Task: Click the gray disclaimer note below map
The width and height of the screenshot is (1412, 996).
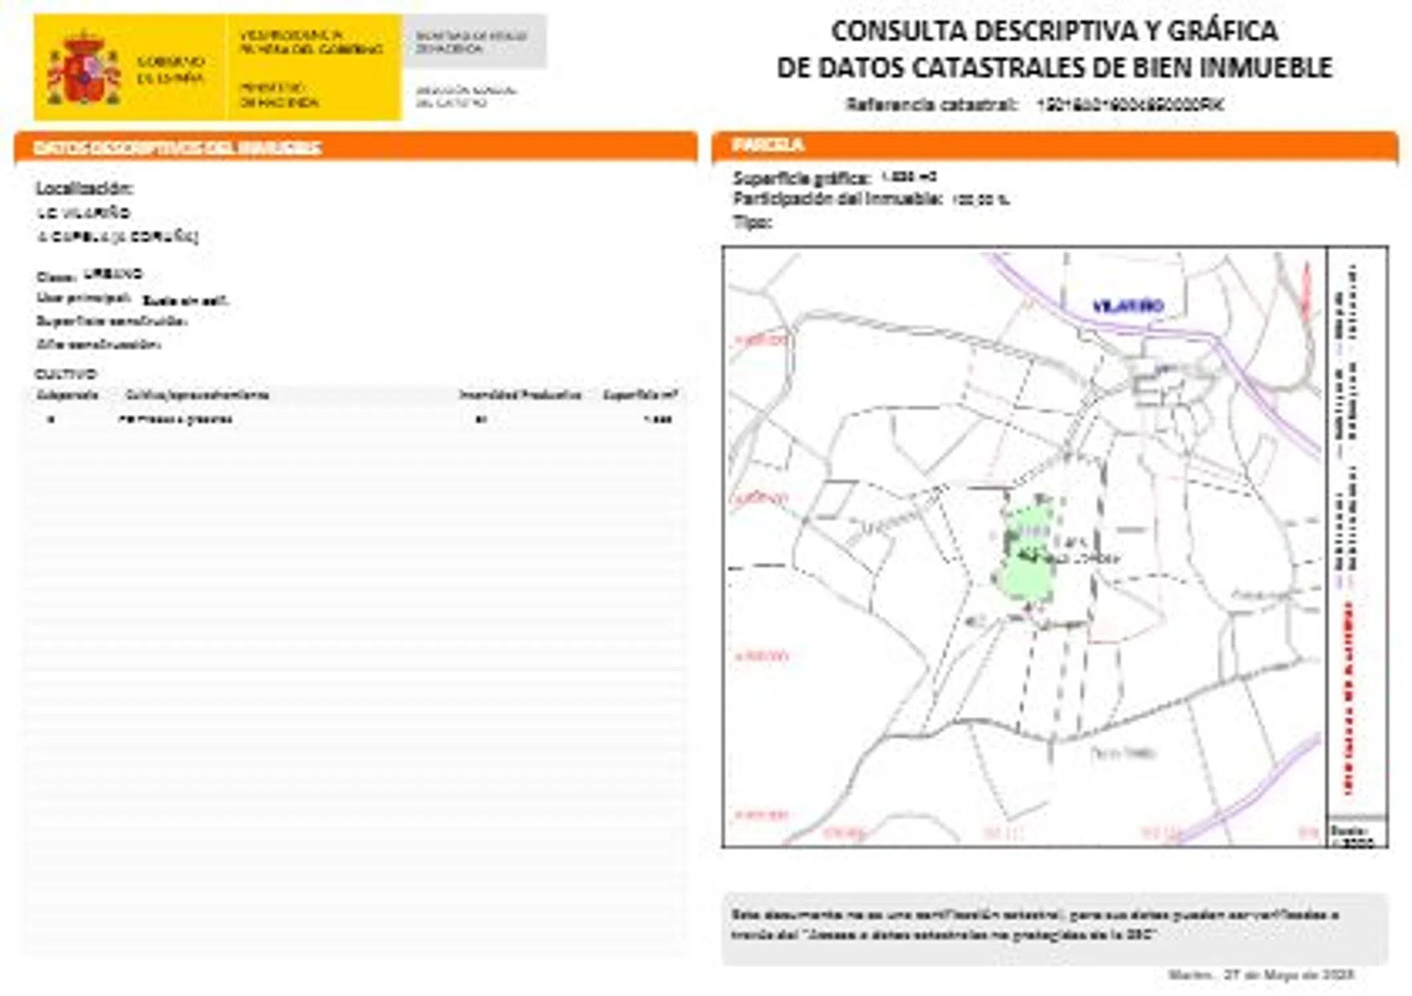Action: pos(1053,926)
